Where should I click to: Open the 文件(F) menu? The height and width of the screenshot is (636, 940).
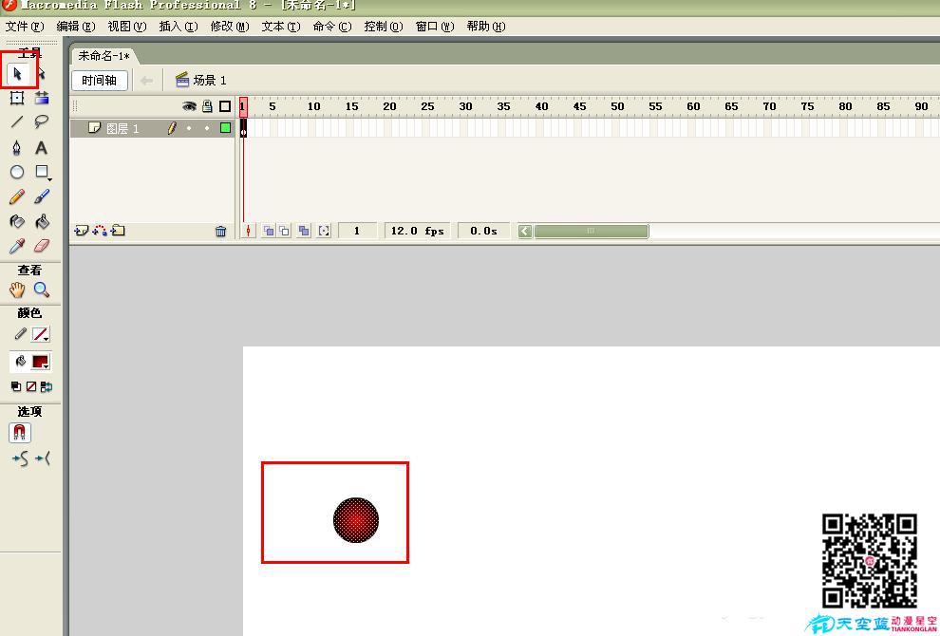point(25,27)
